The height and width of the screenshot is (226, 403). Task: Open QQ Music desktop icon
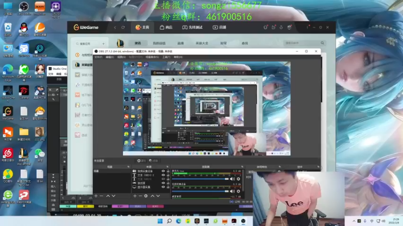coord(8,176)
